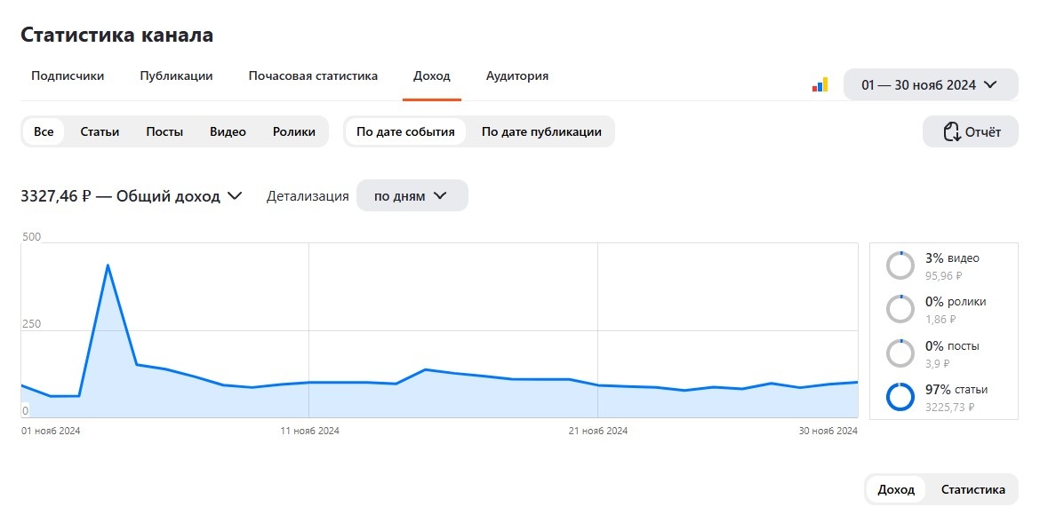The height and width of the screenshot is (515, 1064).
Task: Click the video share donut icon
Action: 900,265
